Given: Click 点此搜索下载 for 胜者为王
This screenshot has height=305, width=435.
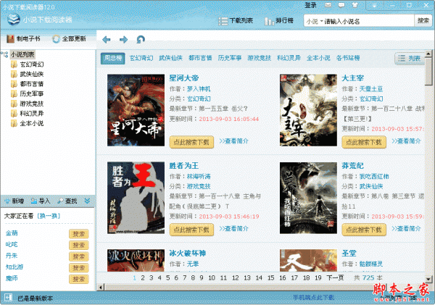Looking at the screenshot, I should tap(191, 230).
